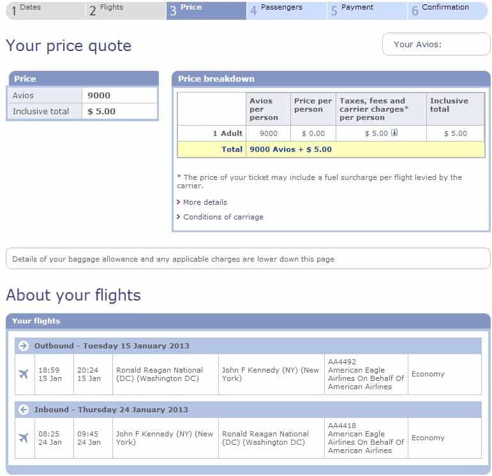Click the airplane icon on outbound flight row
This screenshot has width=492, height=476.
pos(24,374)
